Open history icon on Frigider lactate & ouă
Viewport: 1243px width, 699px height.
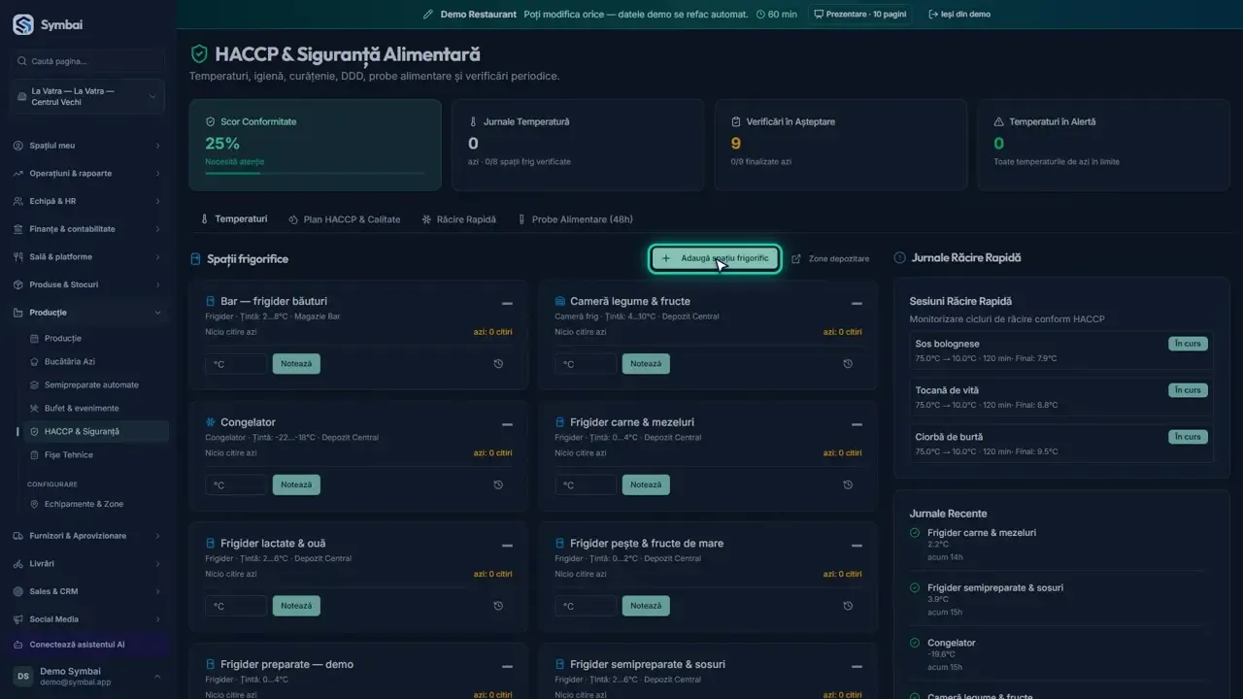click(498, 606)
